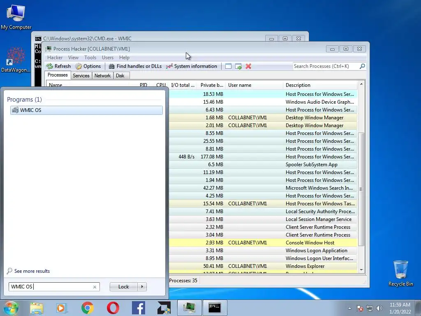Click the network tray icon
421x316 pixels.
[370, 308]
